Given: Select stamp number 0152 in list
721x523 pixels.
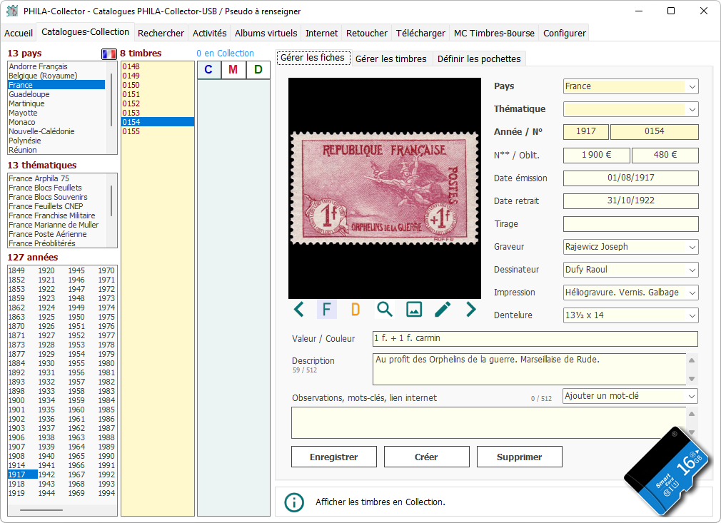Looking at the screenshot, I should click(157, 103).
